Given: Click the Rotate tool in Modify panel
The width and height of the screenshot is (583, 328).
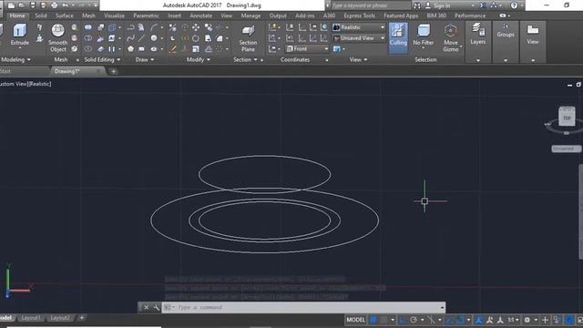Looking at the screenshot, I should click(196, 38).
